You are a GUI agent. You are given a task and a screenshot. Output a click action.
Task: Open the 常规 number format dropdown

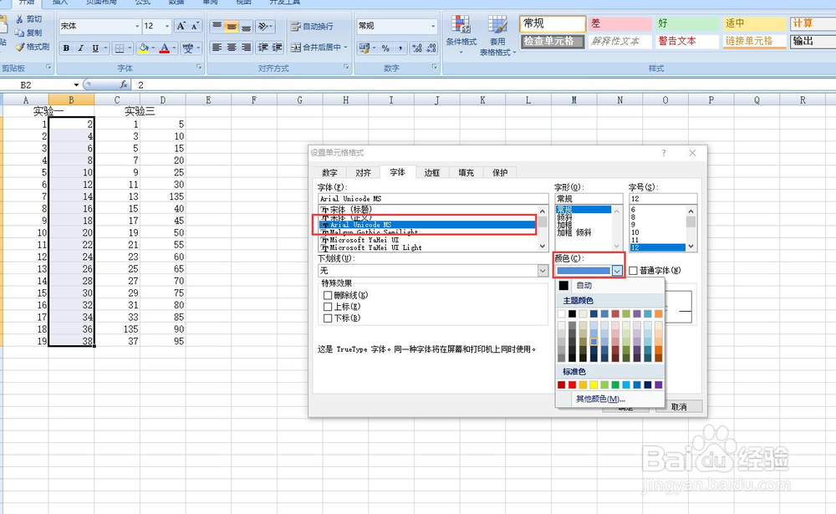click(x=433, y=26)
